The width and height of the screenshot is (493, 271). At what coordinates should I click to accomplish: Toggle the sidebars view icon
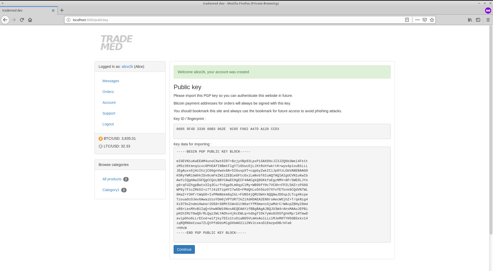click(x=478, y=20)
